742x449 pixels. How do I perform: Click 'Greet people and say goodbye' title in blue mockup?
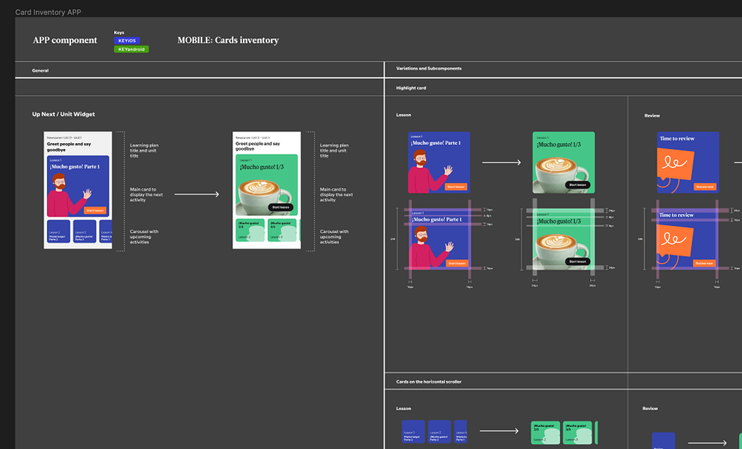68,146
